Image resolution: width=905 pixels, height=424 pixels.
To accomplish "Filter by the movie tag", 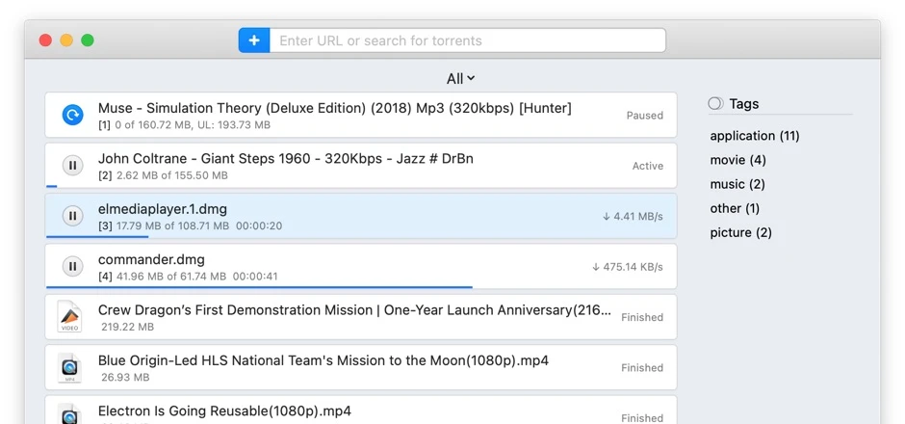I will pyautogui.click(x=737, y=160).
